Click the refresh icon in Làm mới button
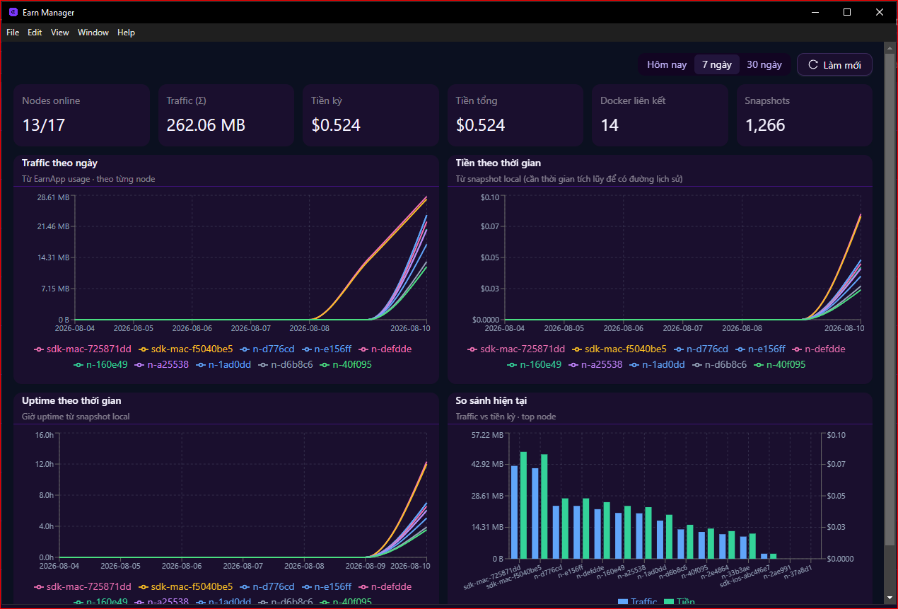This screenshot has width=898, height=609. (813, 64)
